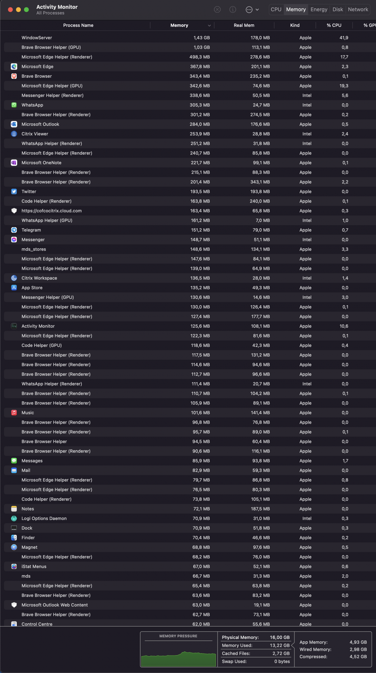Screen dimensions: 376x673
Task: Switch to the Energy tab
Action: 319,9
